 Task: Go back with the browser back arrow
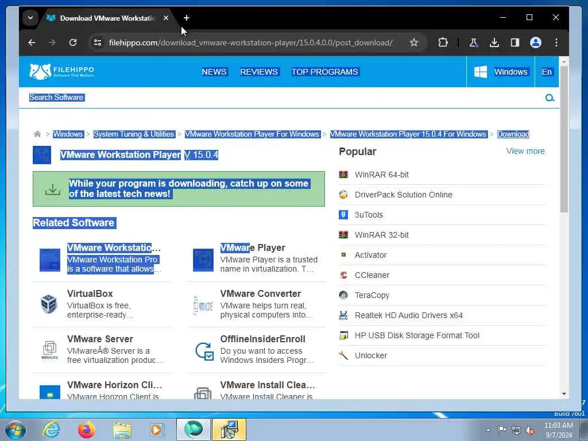click(32, 42)
